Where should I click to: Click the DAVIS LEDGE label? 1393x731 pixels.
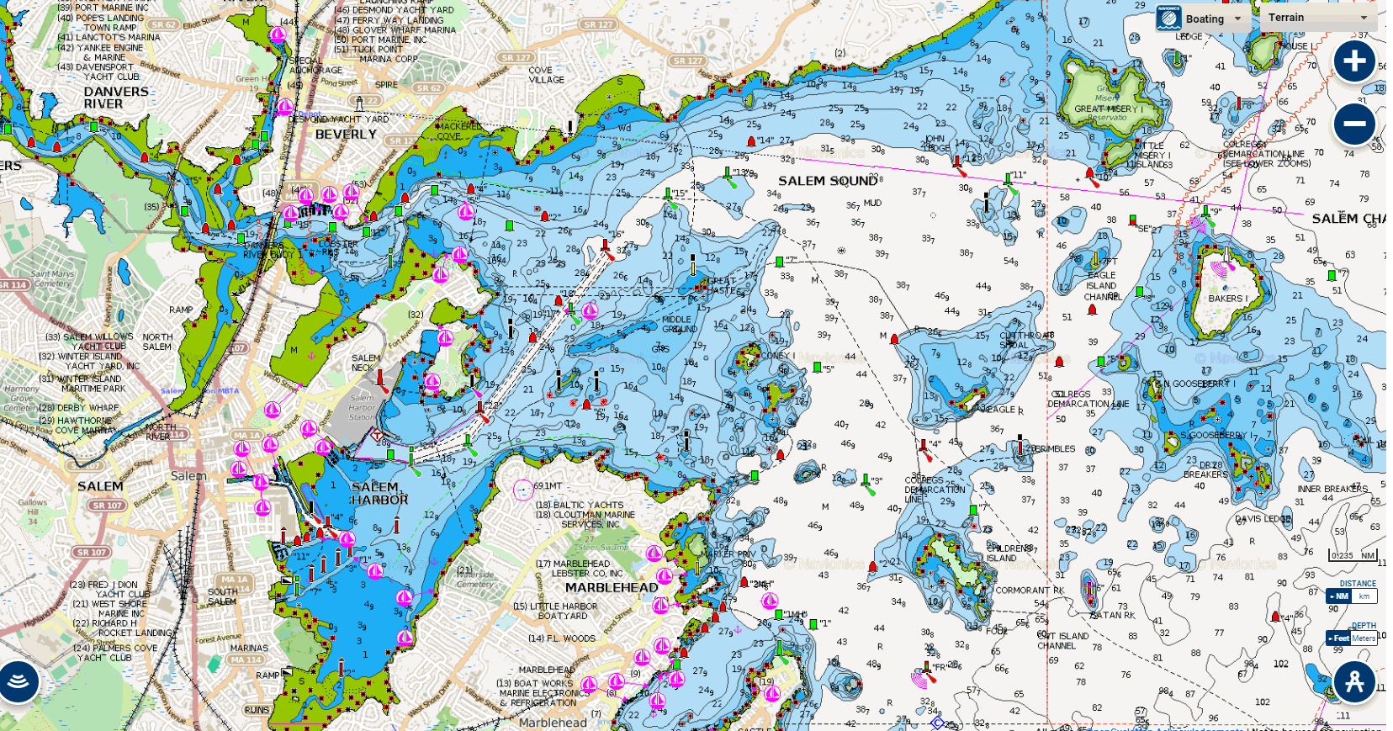tap(1263, 519)
